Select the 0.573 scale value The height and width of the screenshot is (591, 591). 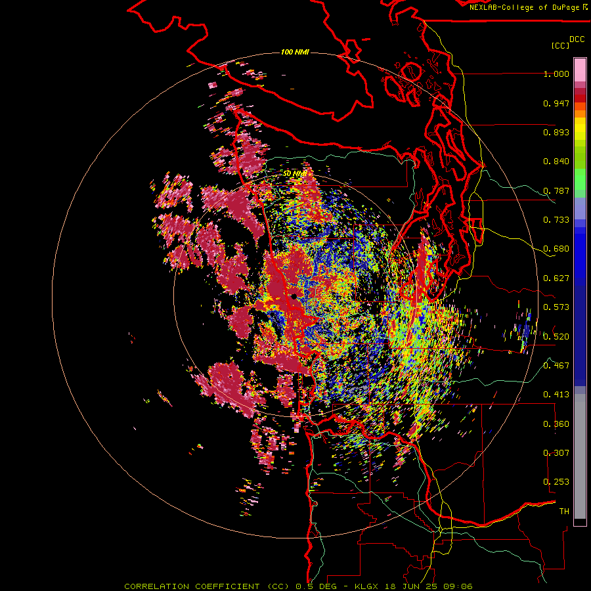tap(556, 307)
